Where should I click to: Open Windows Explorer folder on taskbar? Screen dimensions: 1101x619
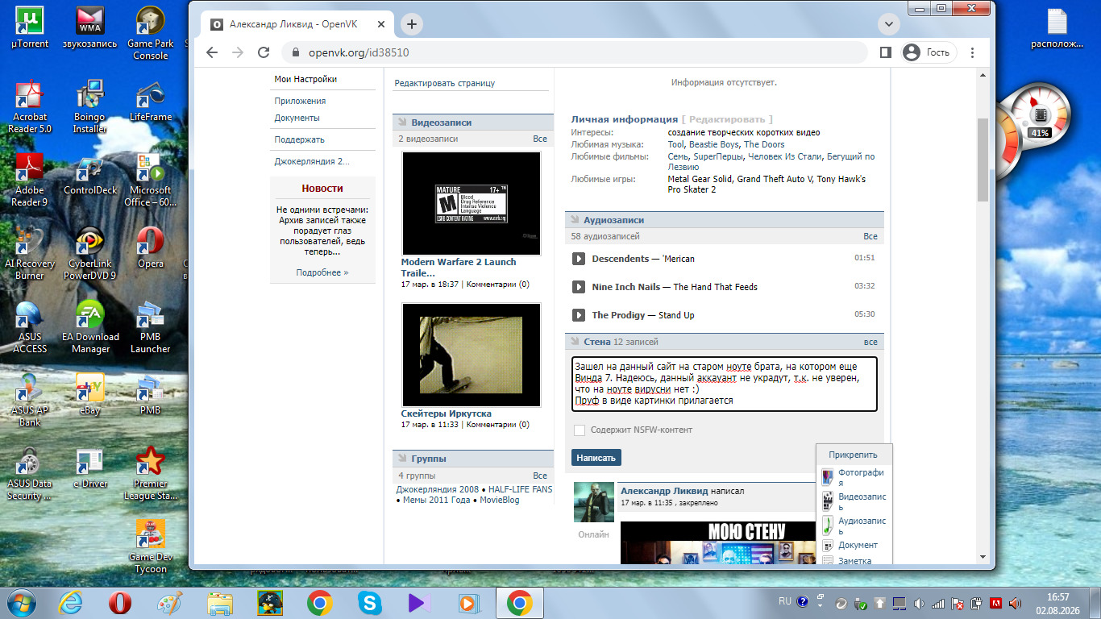pyautogui.click(x=220, y=602)
